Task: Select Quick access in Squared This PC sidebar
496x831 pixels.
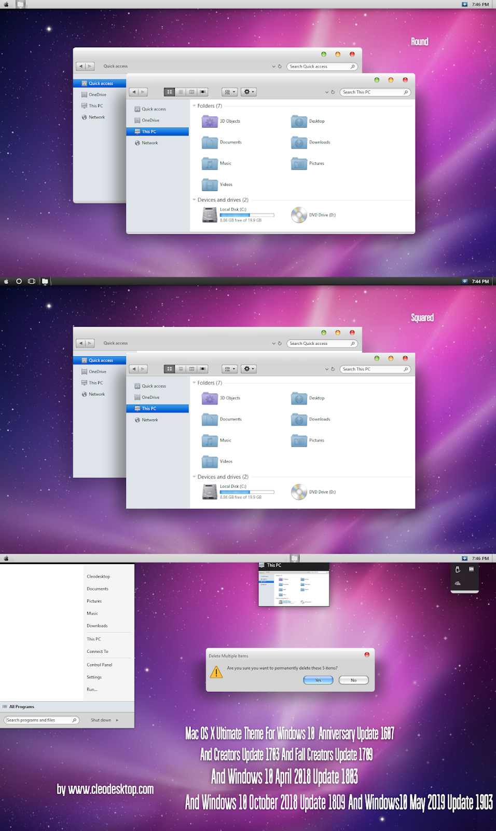Action: point(158,386)
